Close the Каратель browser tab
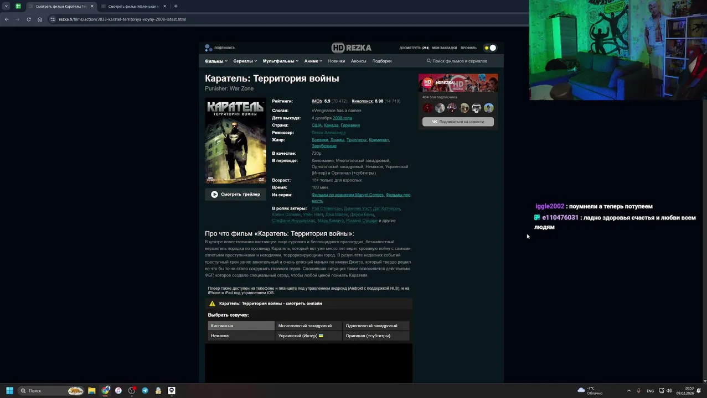Viewport: 707px width, 398px height. click(92, 6)
